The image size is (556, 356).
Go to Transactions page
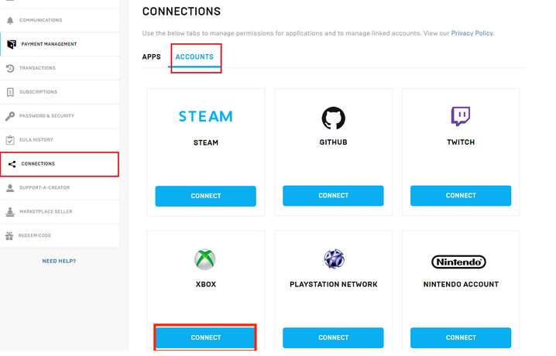pos(60,68)
